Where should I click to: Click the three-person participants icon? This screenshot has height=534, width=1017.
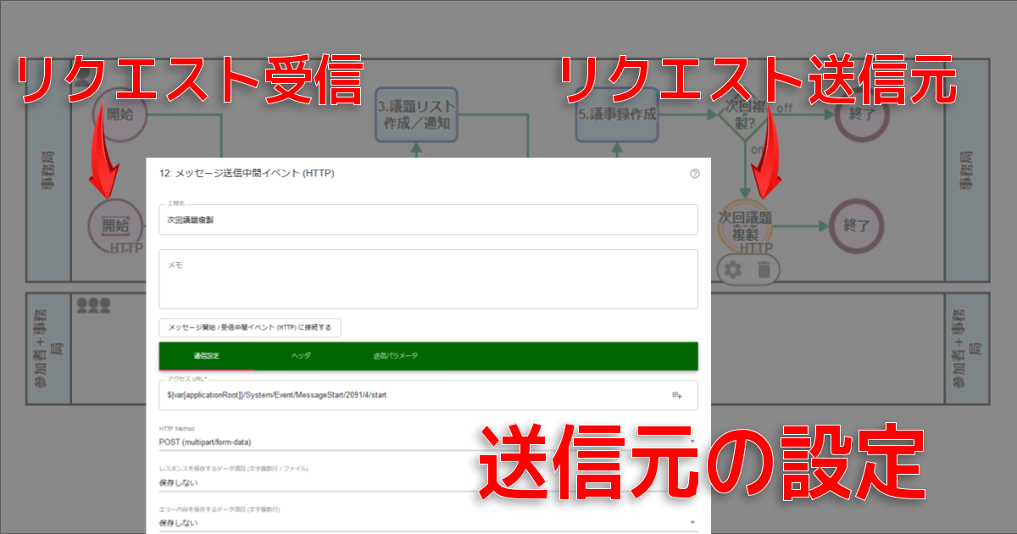(93, 303)
